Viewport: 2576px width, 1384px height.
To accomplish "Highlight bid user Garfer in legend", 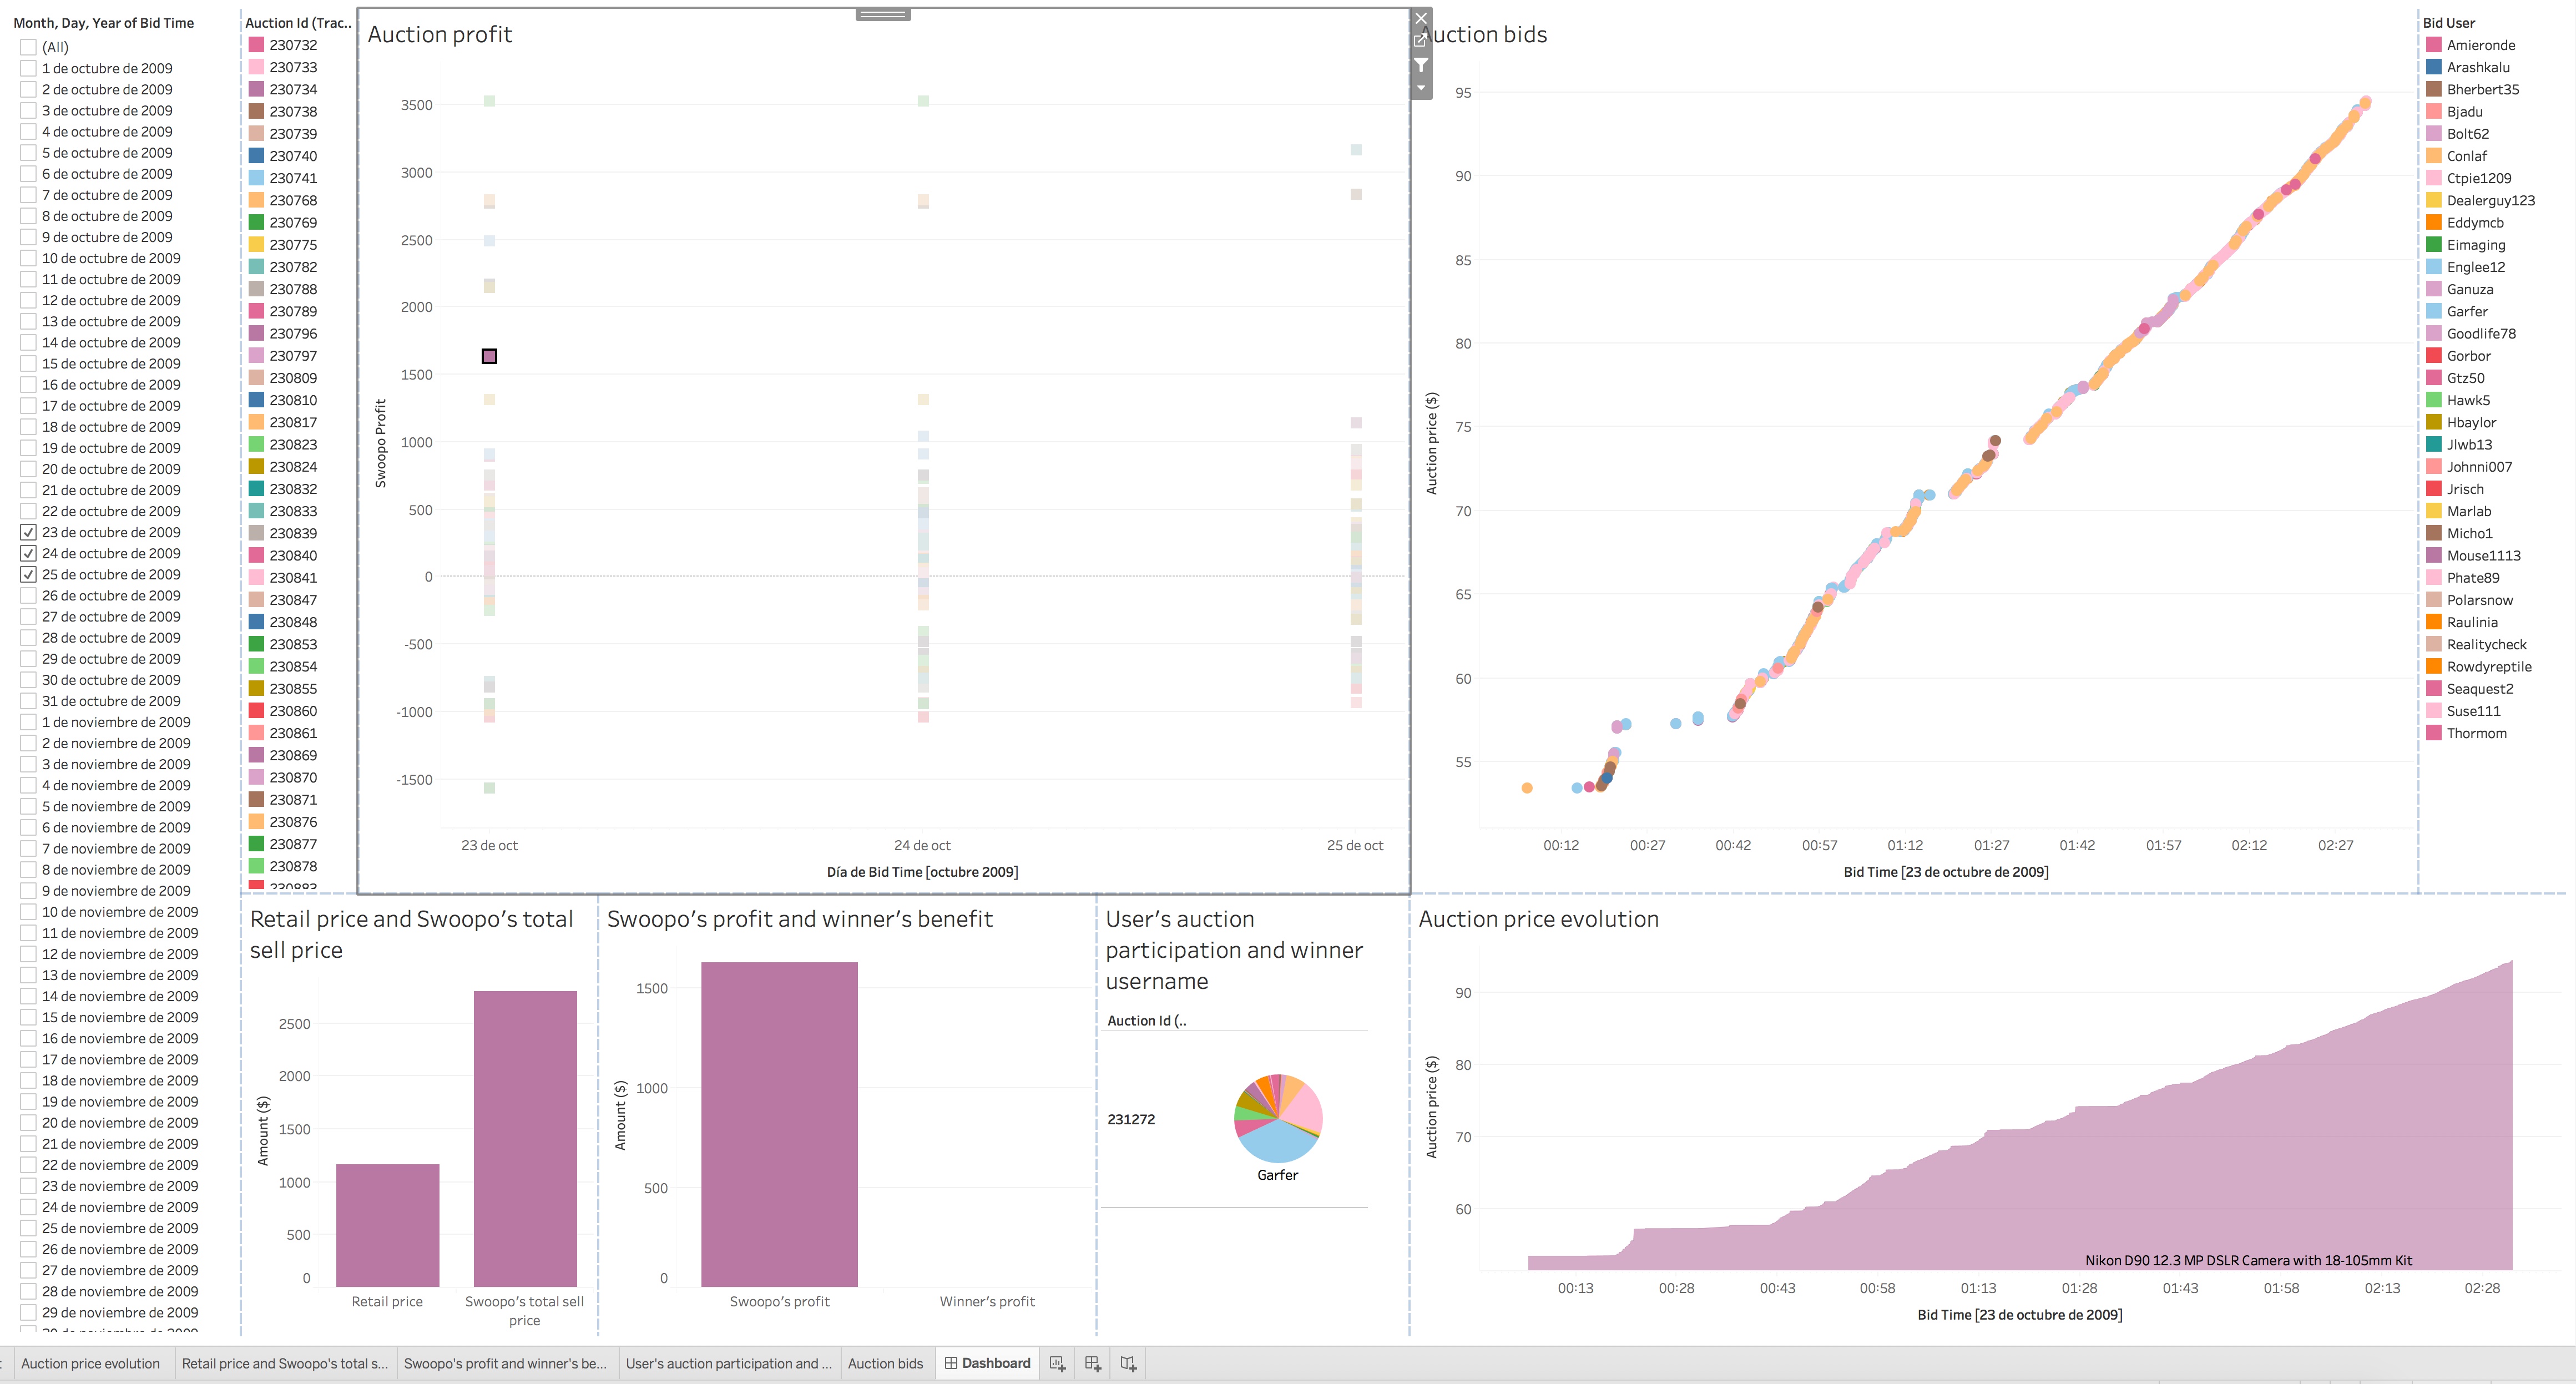I will click(x=2466, y=311).
